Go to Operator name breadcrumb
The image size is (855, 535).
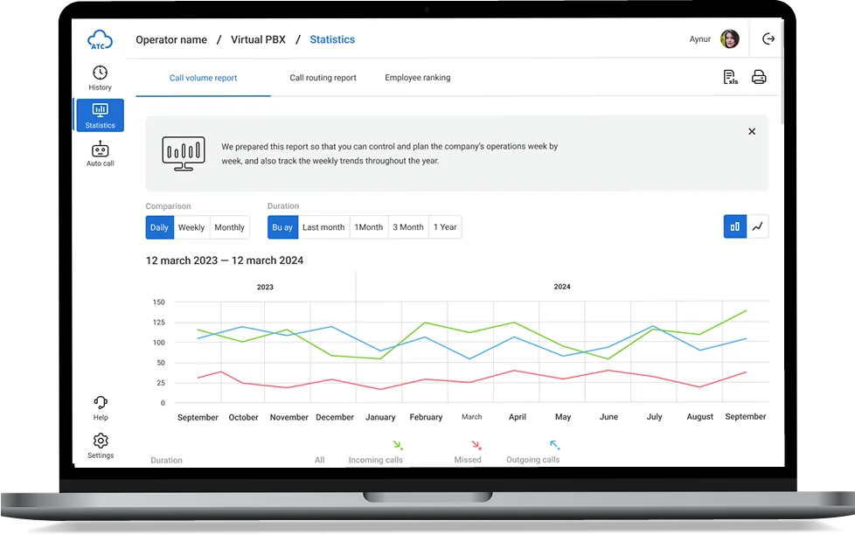171,40
